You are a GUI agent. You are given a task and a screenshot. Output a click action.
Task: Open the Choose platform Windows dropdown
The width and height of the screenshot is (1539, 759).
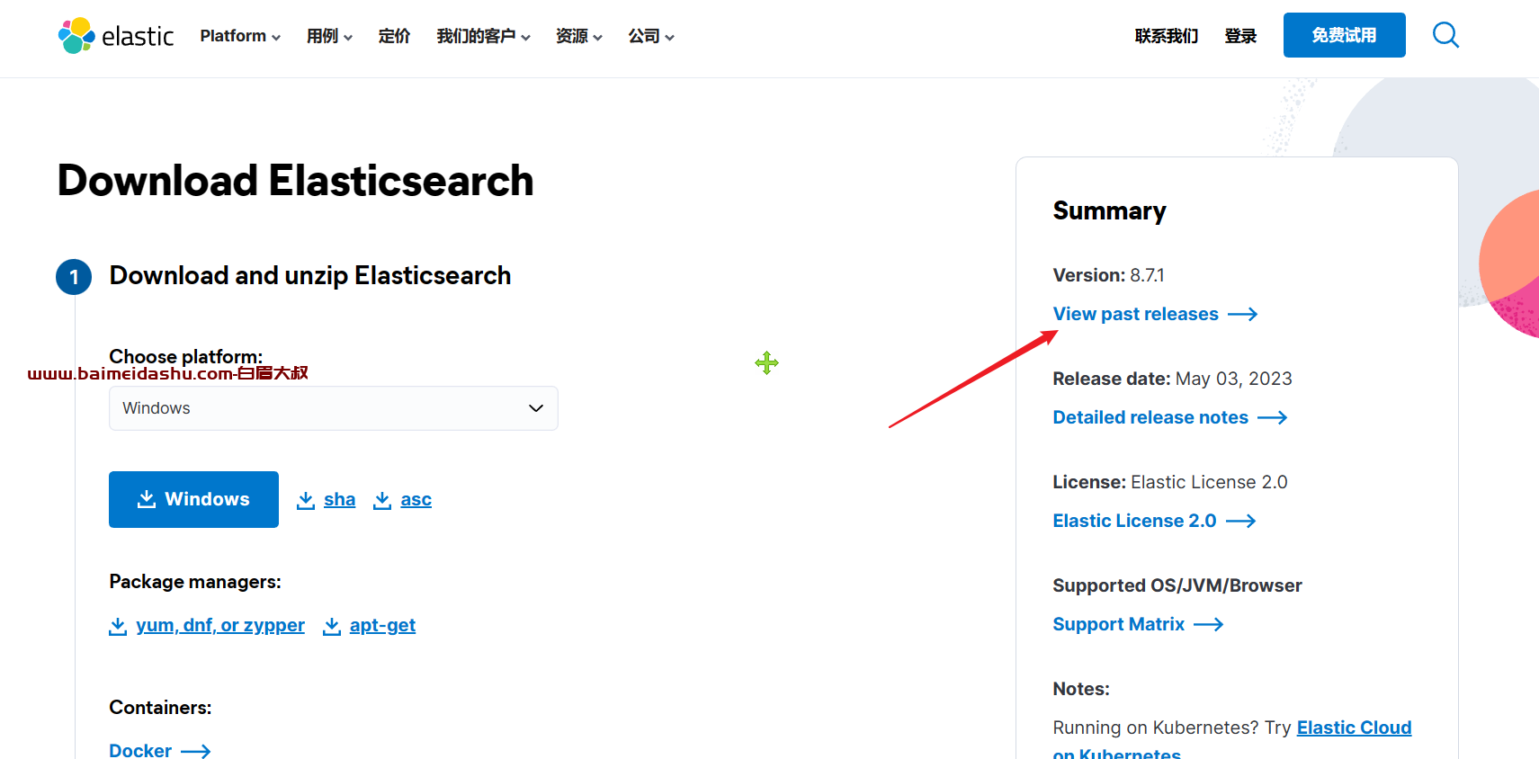334,408
